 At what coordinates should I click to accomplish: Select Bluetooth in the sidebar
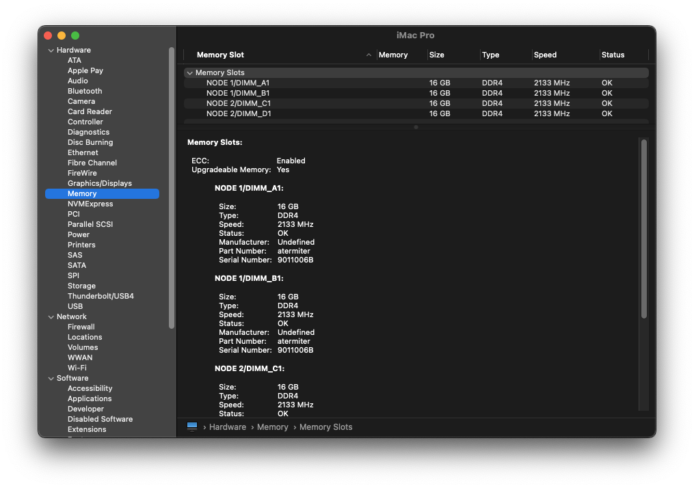point(85,91)
